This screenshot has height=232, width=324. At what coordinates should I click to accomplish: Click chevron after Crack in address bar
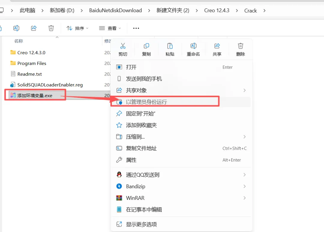(x=265, y=10)
